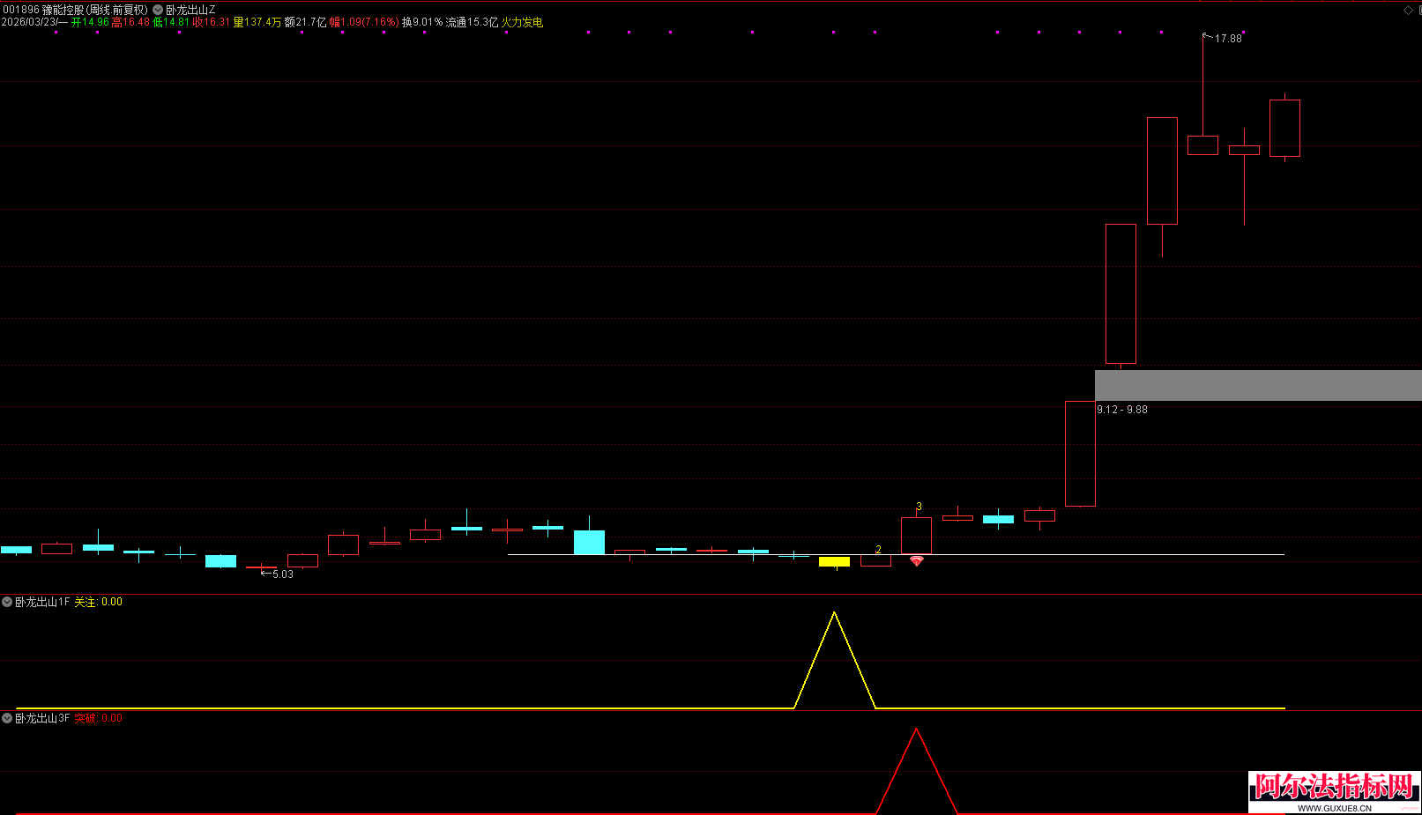This screenshot has height=815, width=1422.
Task: Click the turnover rate 换9.01%
Action: (422, 22)
